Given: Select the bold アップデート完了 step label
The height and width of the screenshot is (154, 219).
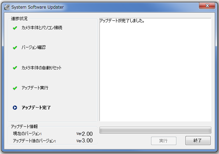Looking at the screenshot, I should (x=36, y=108).
